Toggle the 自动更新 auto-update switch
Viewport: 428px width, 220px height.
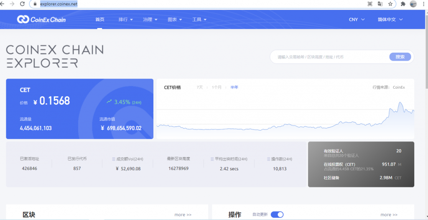point(277,215)
